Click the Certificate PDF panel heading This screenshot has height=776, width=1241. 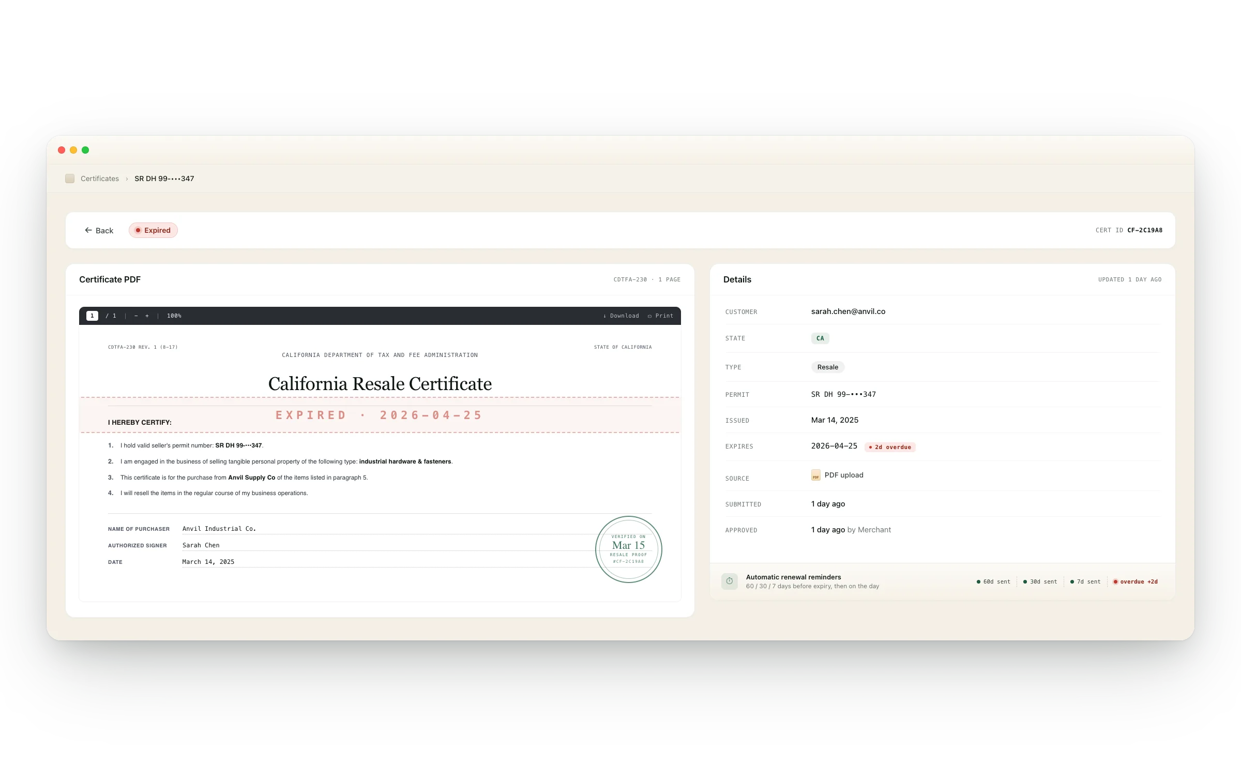110,279
